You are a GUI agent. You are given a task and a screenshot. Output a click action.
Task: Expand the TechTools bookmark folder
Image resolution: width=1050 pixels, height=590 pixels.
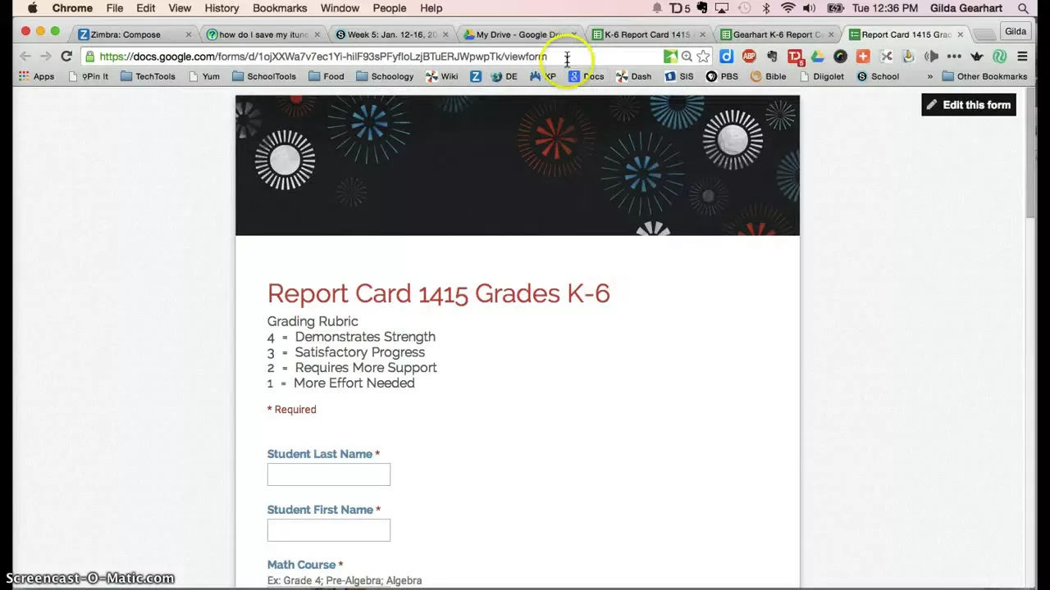pyautogui.click(x=148, y=76)
